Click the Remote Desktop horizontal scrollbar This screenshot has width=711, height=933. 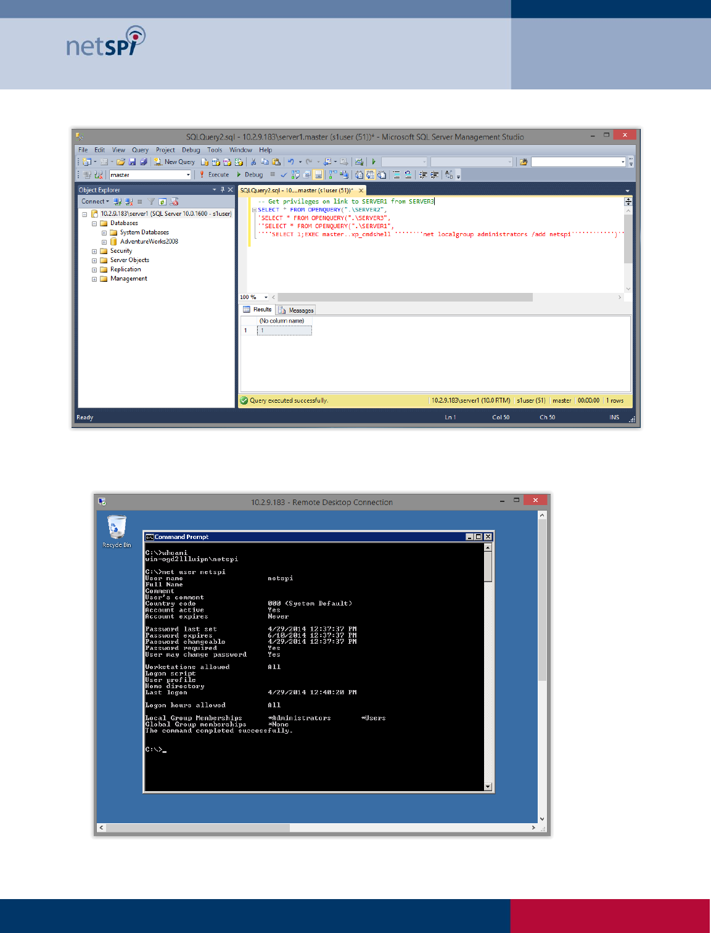tap(197, 828)
